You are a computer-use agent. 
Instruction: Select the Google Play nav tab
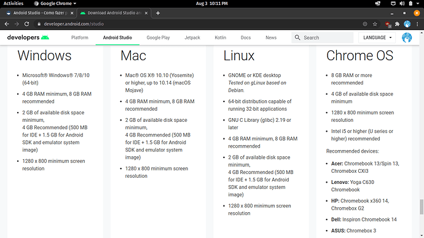click(158, 38)
